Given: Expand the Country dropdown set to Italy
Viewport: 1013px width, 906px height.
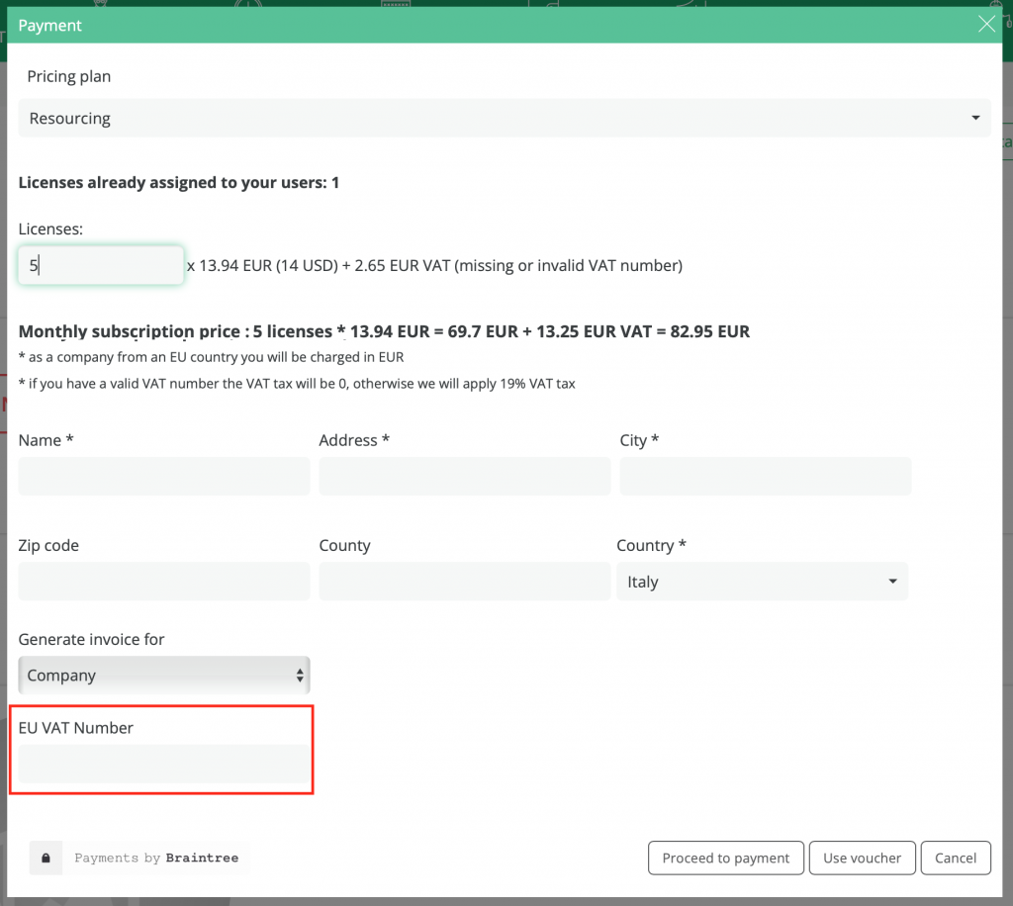Looking at the screenshot, I should 762,582.
